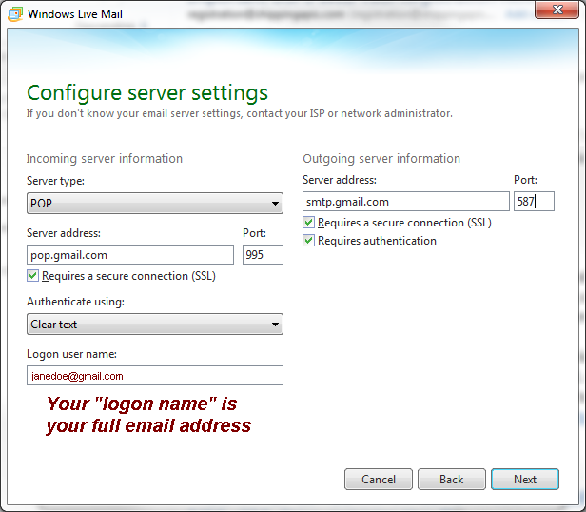586x512 pixels.
Task: Toggle outgoing Requires a secure connection checkbox
Action: 308,223
